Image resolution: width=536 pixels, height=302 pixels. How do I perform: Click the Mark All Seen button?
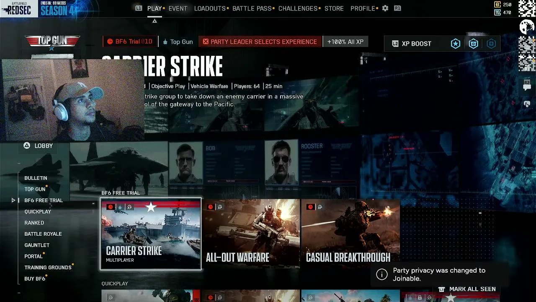(467, 289)
